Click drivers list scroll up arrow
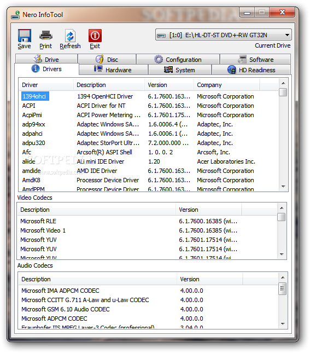Screen dimensions: 310x353 coord(283,83)
